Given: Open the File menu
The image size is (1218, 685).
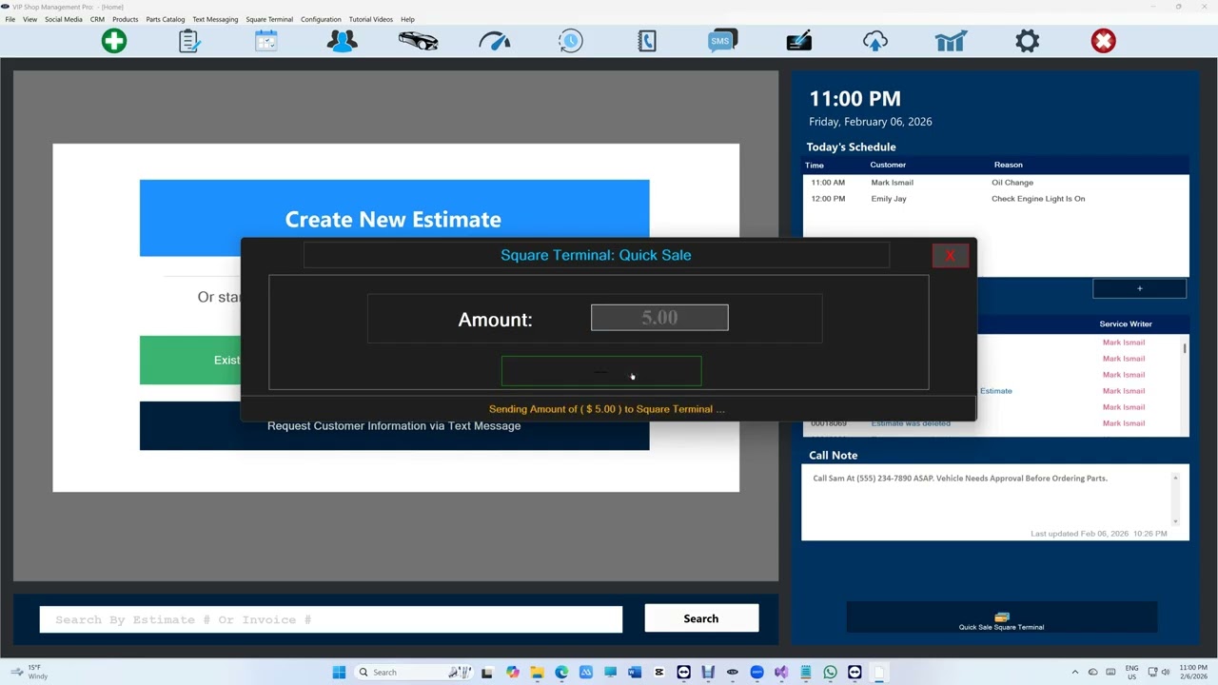Looking at the screenshot, I should click(10, 19).
